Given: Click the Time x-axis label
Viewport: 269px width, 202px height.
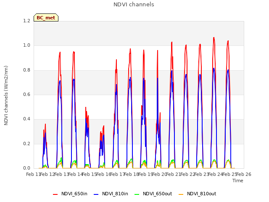Looking at the screenshot, I should [238, 181].
